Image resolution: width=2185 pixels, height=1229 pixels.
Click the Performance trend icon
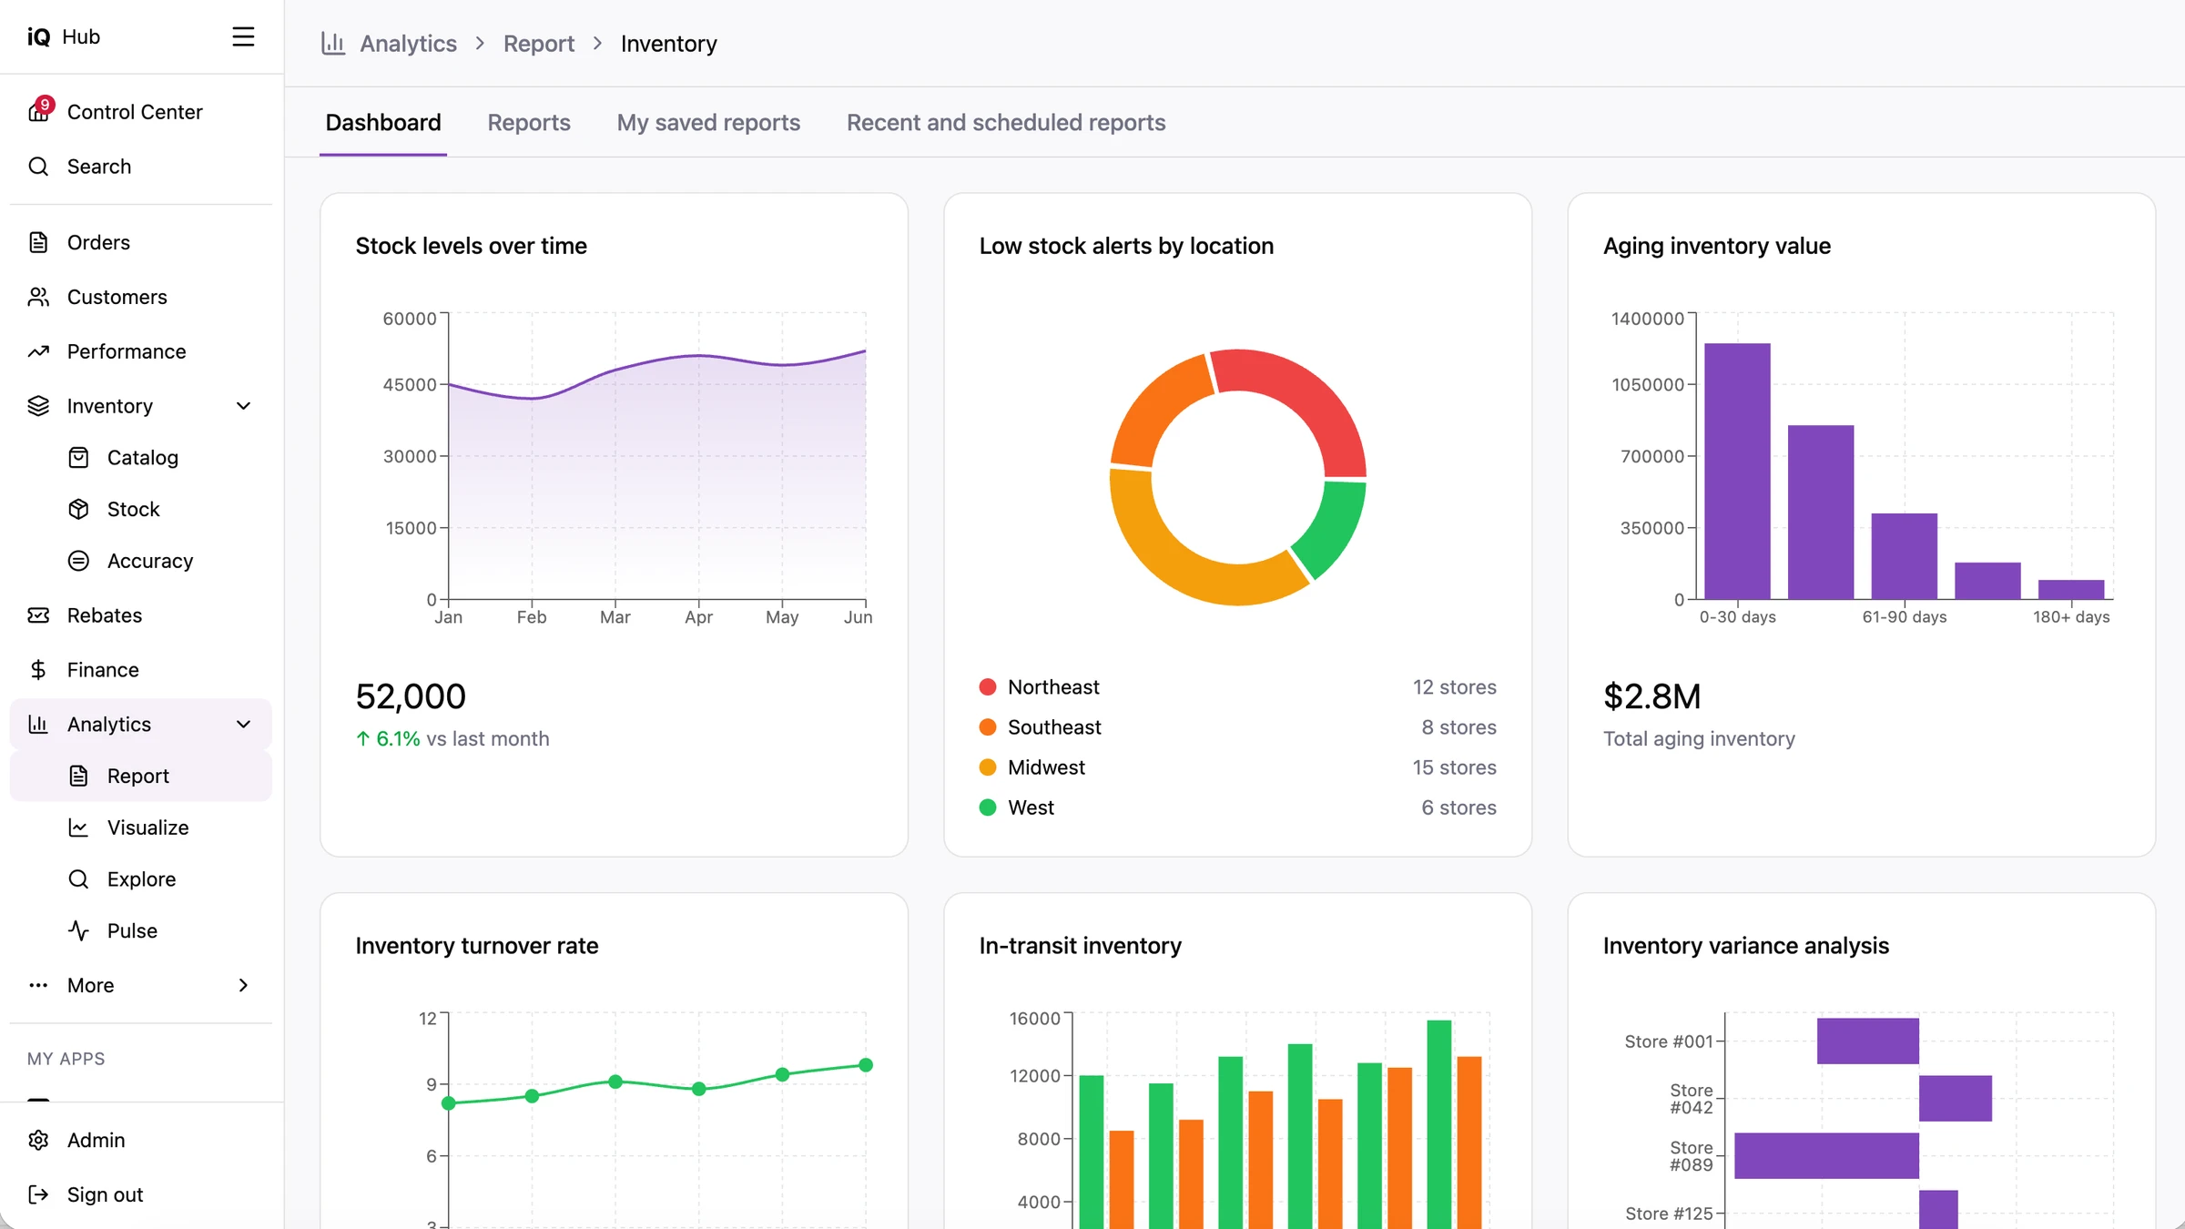(38, 351)
